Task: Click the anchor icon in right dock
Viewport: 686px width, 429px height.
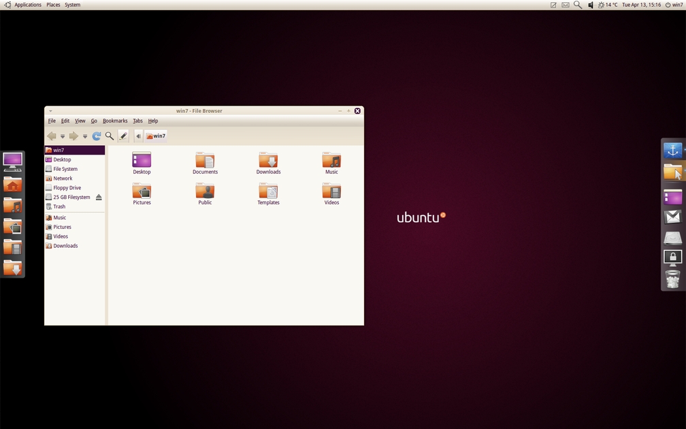Action: click(x=673, y=150)
